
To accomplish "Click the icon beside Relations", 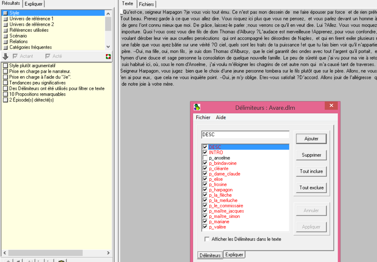I will click(x=5, y=42).
